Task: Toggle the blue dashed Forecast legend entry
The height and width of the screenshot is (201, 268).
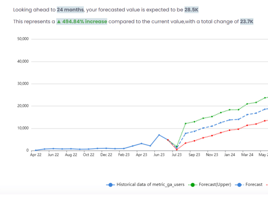Action: click(x=249, y=185)
